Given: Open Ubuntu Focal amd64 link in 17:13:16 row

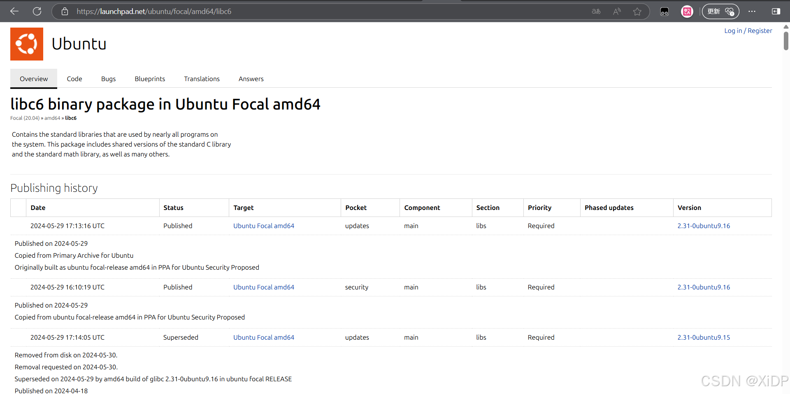Looking at the screenshot, I should point(264,226).
